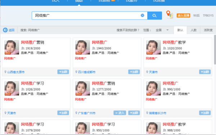Click +加群 on the 山西省太原市 group
216x135 pixels.
[x=63, y=72]
